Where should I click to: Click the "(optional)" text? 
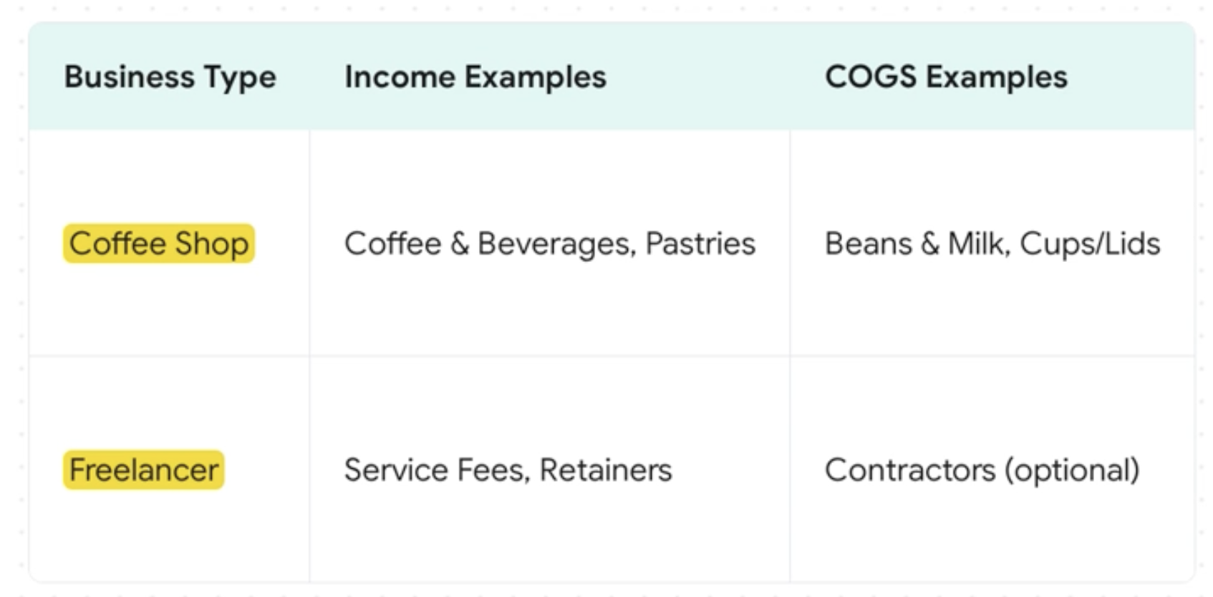click(x=1072, y=470)
